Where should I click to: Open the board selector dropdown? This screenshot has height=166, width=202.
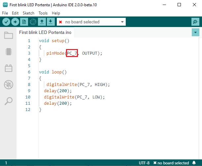tap(91, 22)
